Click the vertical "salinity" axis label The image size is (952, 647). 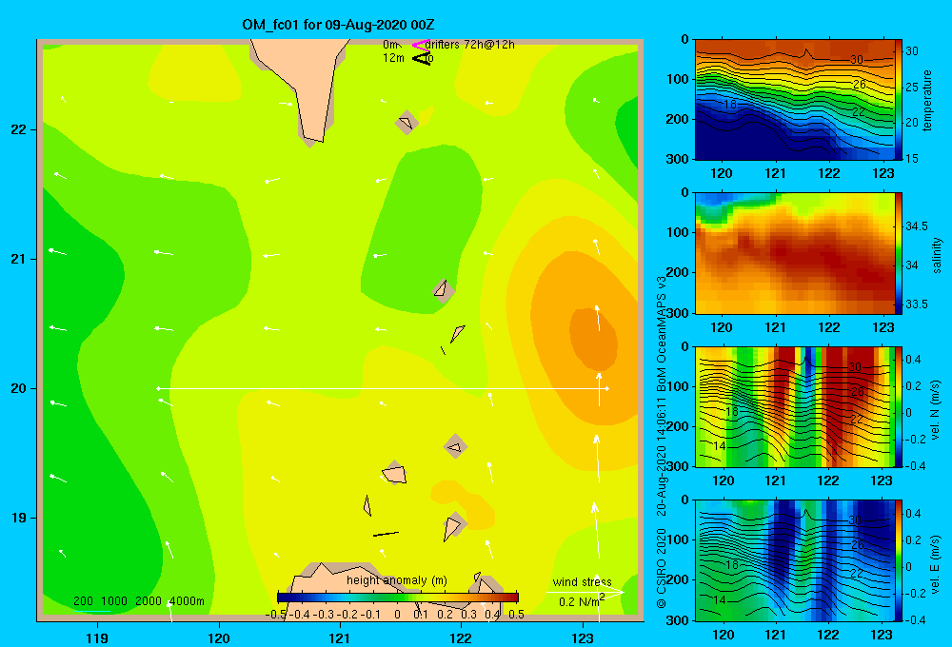[937, 255]
